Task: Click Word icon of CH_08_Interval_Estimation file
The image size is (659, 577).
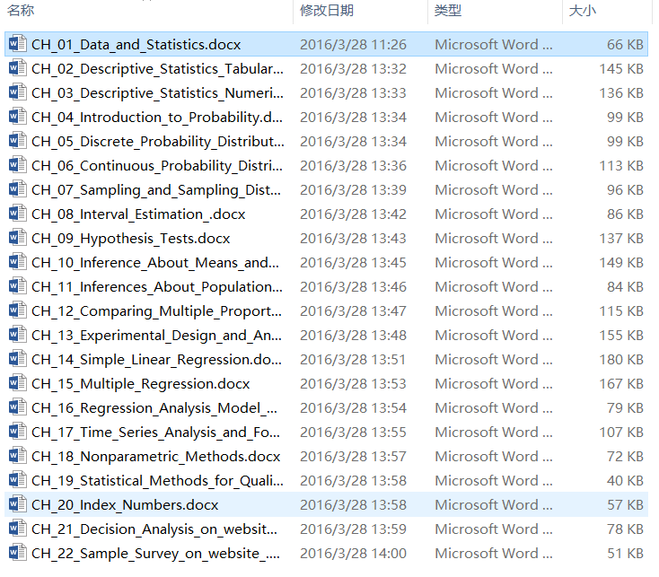Action: point(18,214)
